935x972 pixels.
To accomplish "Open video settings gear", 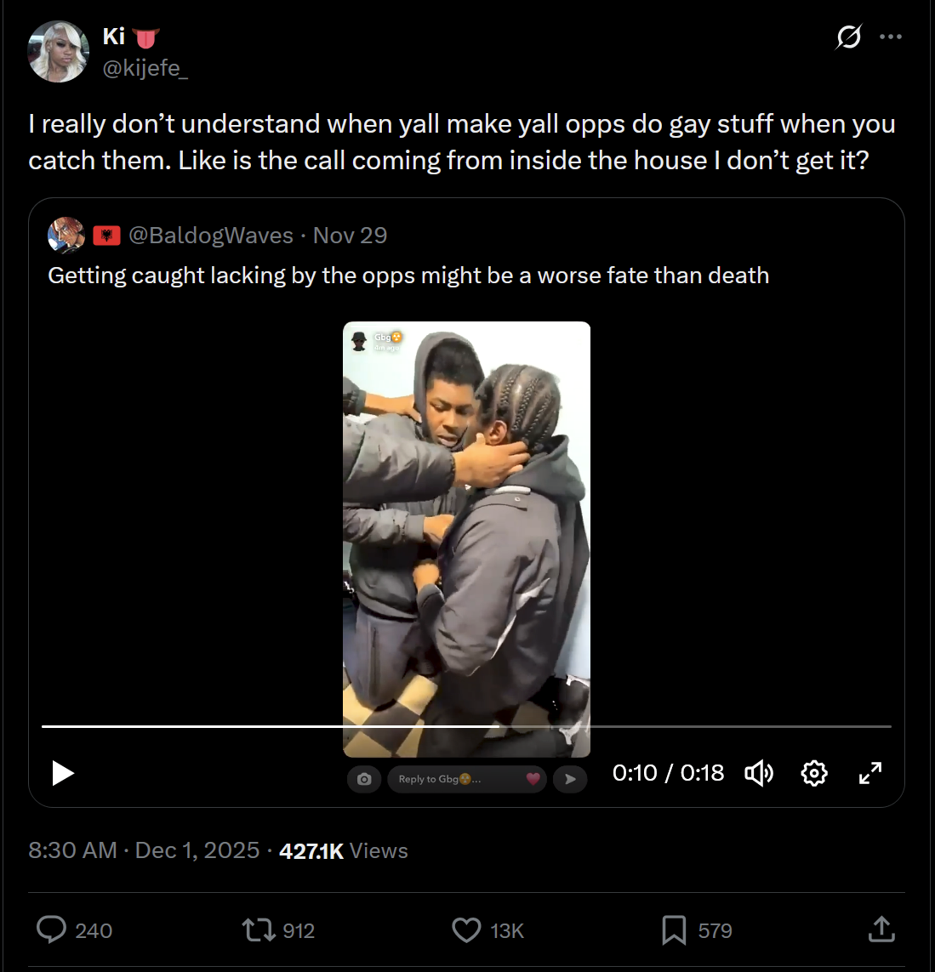I will click(x=814, y=773).
